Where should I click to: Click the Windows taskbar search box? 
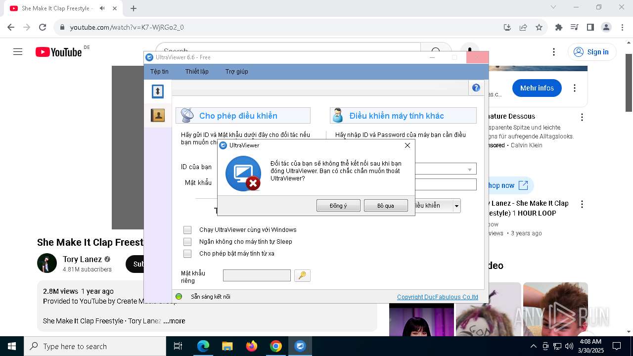click(95, 346)
